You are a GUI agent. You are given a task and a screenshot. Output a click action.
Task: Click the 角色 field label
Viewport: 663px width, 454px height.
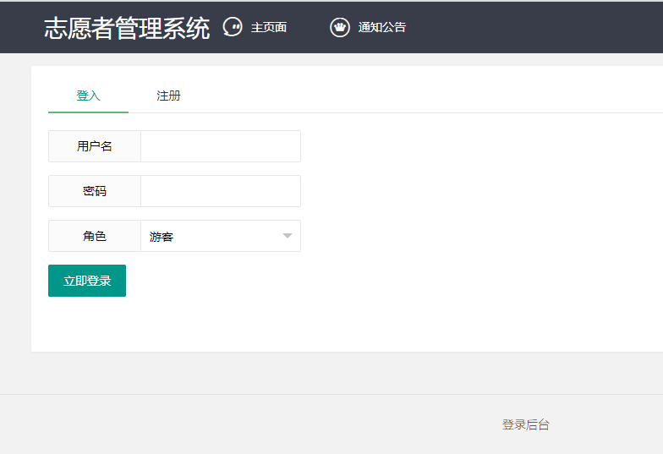tap(95, 236)
